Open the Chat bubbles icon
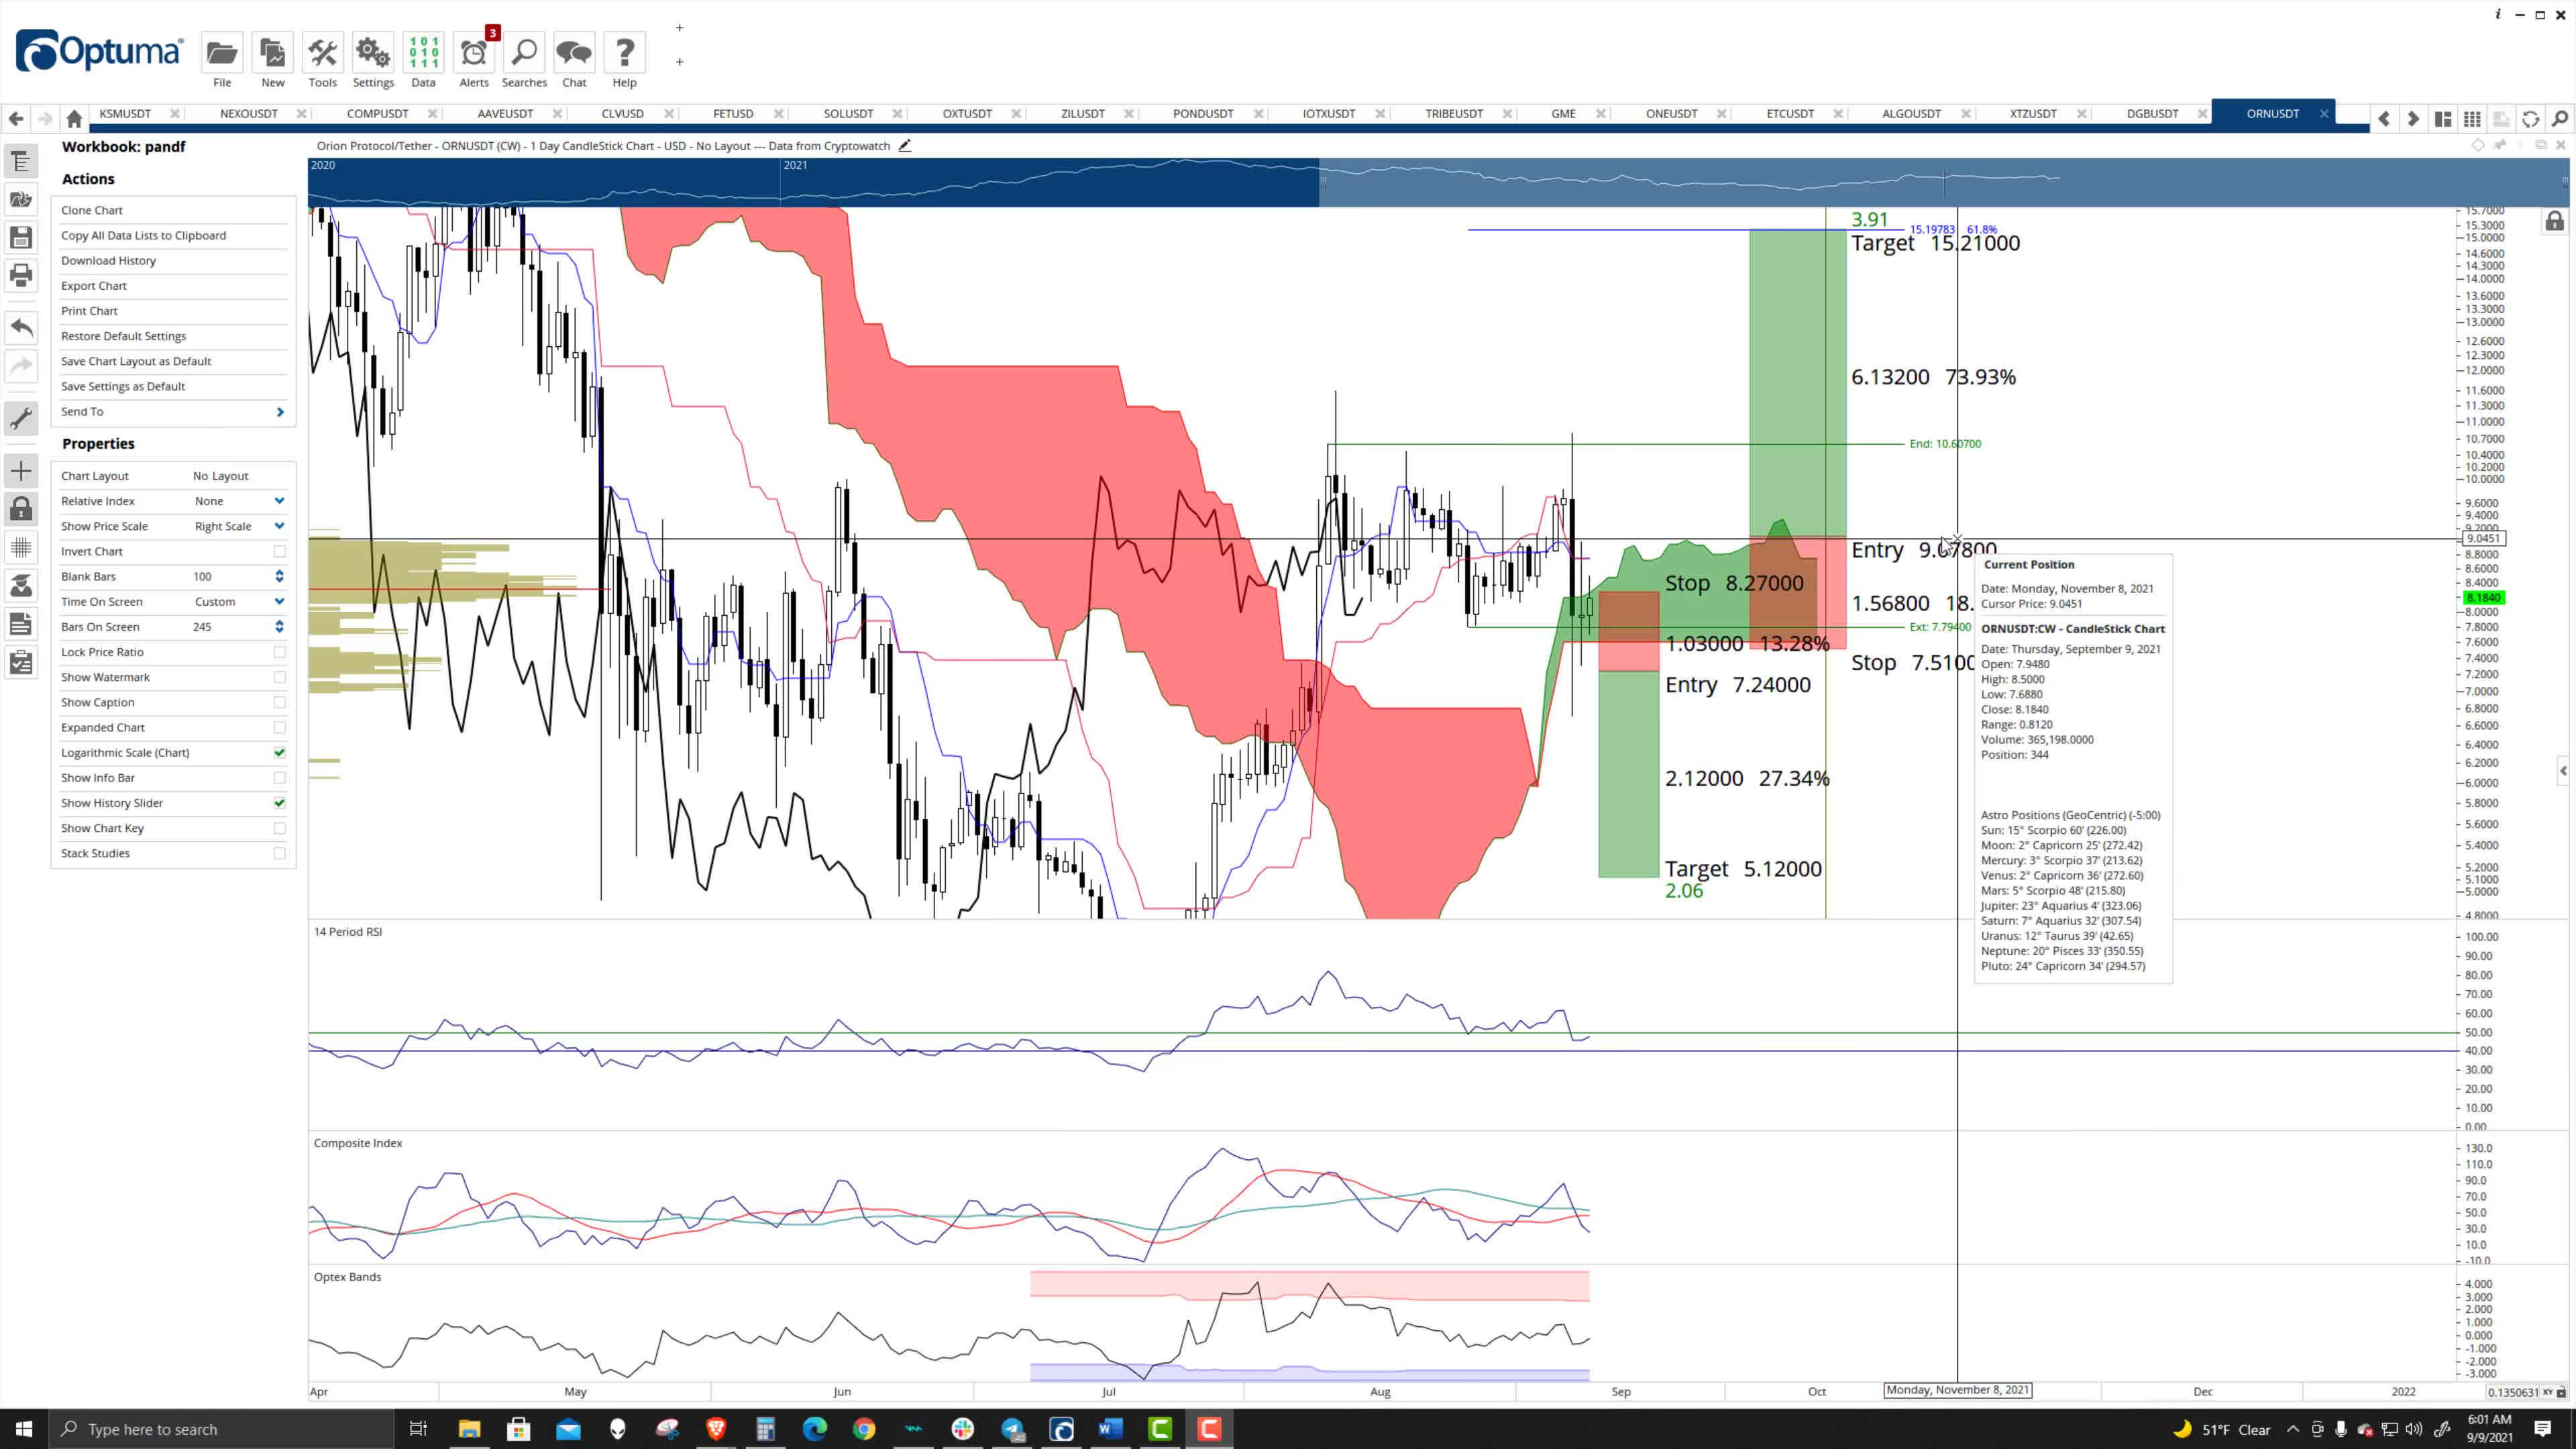This screenshot has height=1449, width=2576. pos(574,54)
